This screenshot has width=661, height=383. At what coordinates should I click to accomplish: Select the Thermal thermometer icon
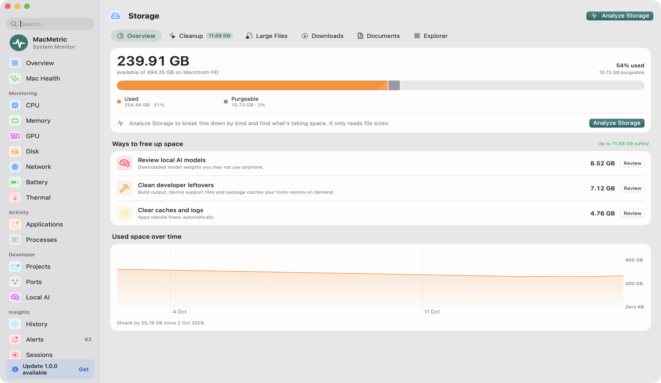15,198
